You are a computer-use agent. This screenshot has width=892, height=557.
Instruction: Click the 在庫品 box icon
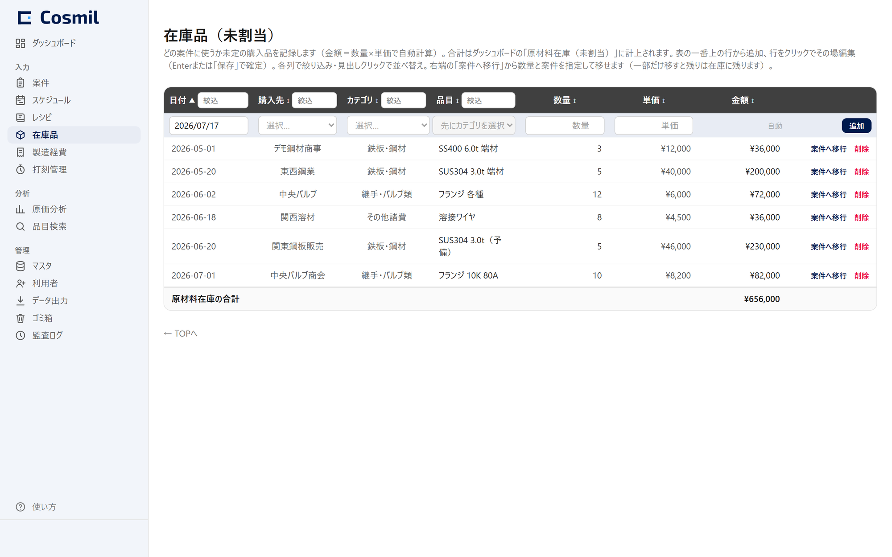tap(21, 135)
